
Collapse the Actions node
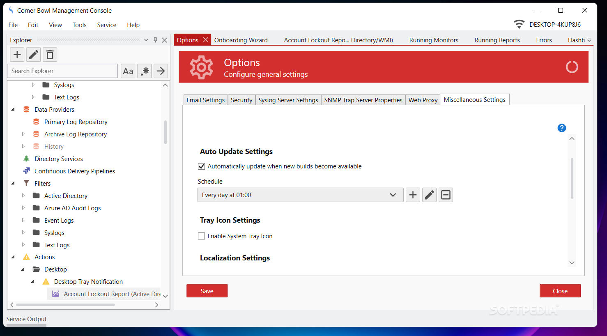tap(13, 257)
